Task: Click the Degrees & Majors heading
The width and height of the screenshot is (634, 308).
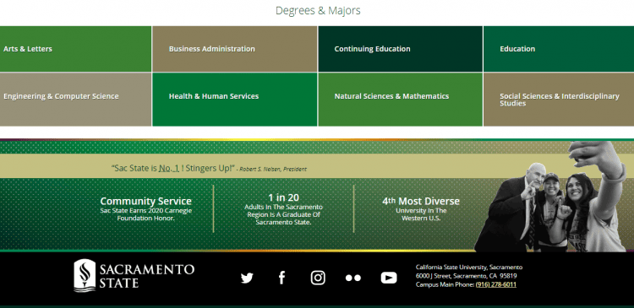Action: point(318,10)
